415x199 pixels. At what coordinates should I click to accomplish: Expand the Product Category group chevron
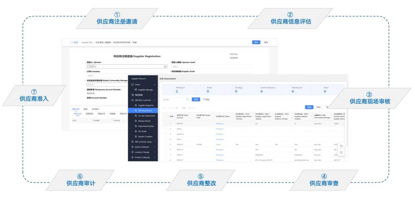point(155,157)
